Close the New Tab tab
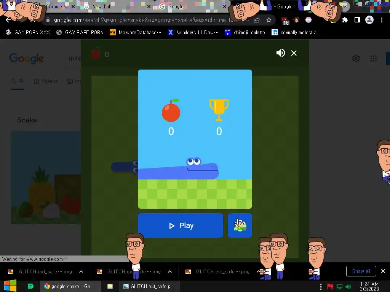The width and height of the screenshot is (390, 292). point(149,7)
